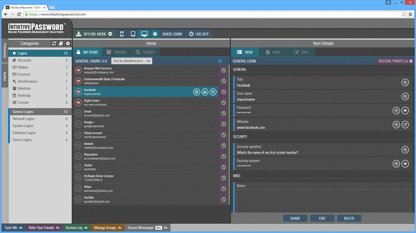Click the browser reload button
This screenshot has width=416, height=233.
click(19, 14)
